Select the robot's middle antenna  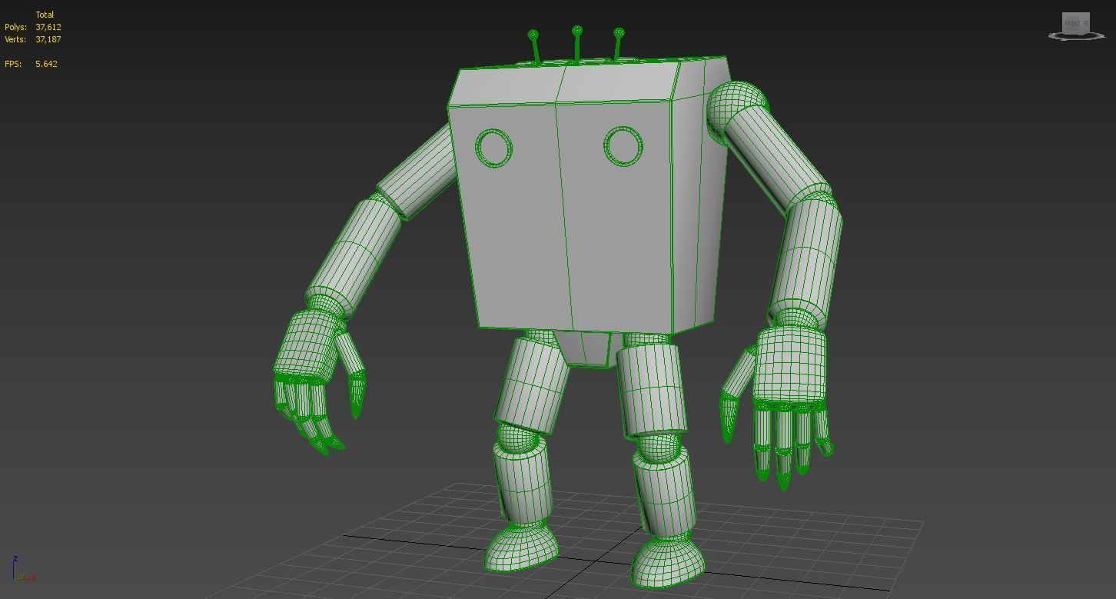[576, 45]
